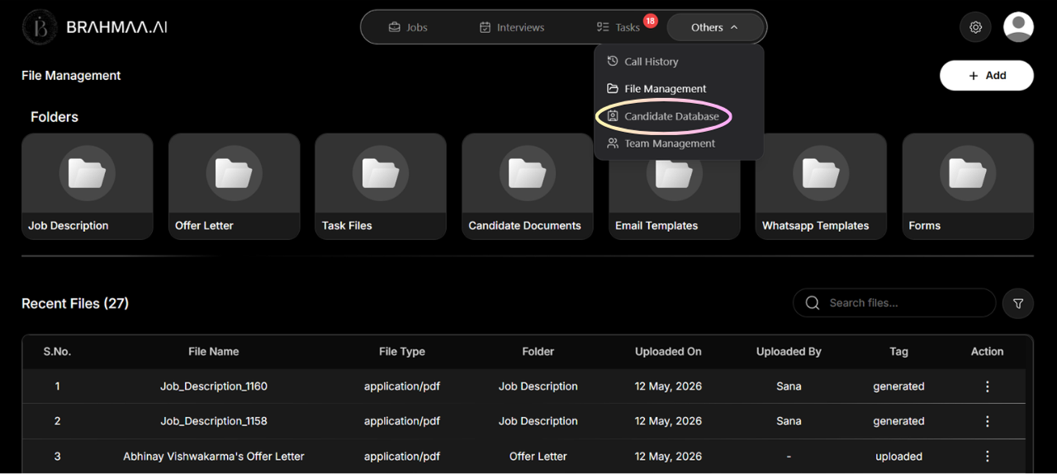The image size is (1057, 474).
Task: Click the file name Job_Description_1158
Action: click(x=214, y=421)
